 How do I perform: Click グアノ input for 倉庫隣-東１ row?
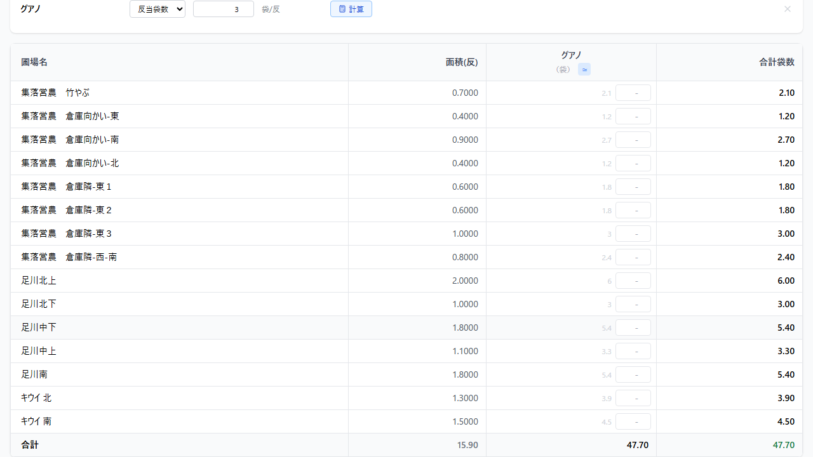[633, 187]
